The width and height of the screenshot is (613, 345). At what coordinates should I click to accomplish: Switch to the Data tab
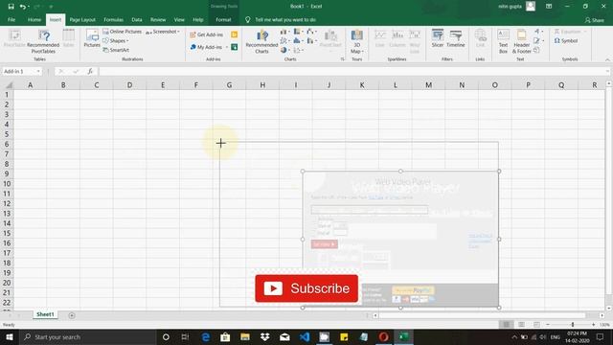pos(137,19)
